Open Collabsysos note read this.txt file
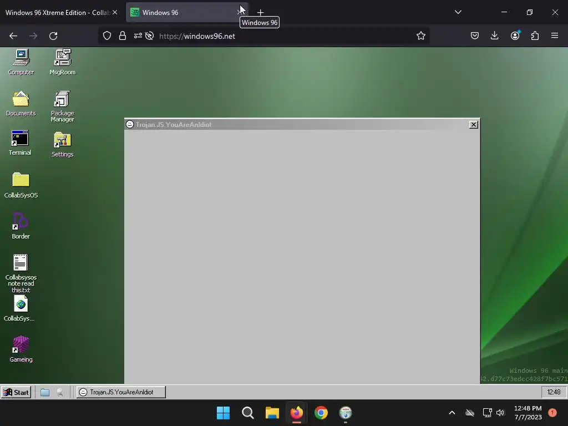Screen dimensions: 568x426 pyautogui.click(x=21, y=273)
